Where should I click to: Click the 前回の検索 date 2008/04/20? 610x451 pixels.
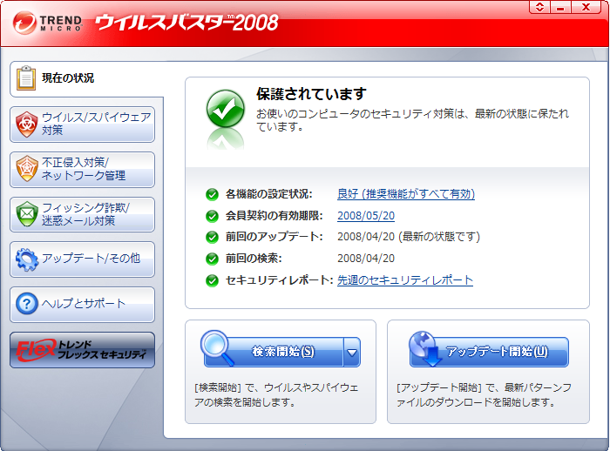pos(366,259)
